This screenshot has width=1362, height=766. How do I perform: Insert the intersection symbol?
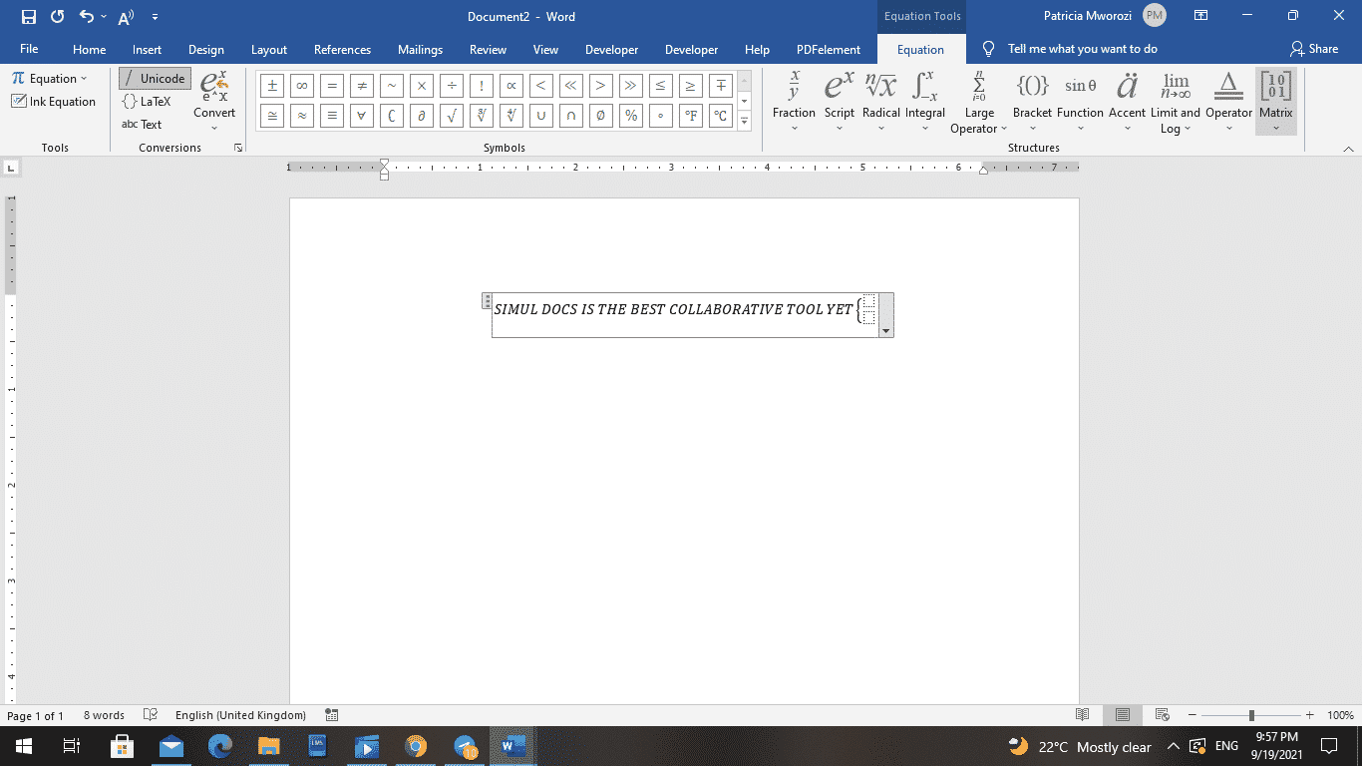570,116
